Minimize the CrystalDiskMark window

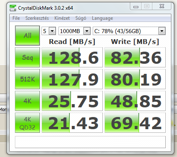click(x=136, y=6)
